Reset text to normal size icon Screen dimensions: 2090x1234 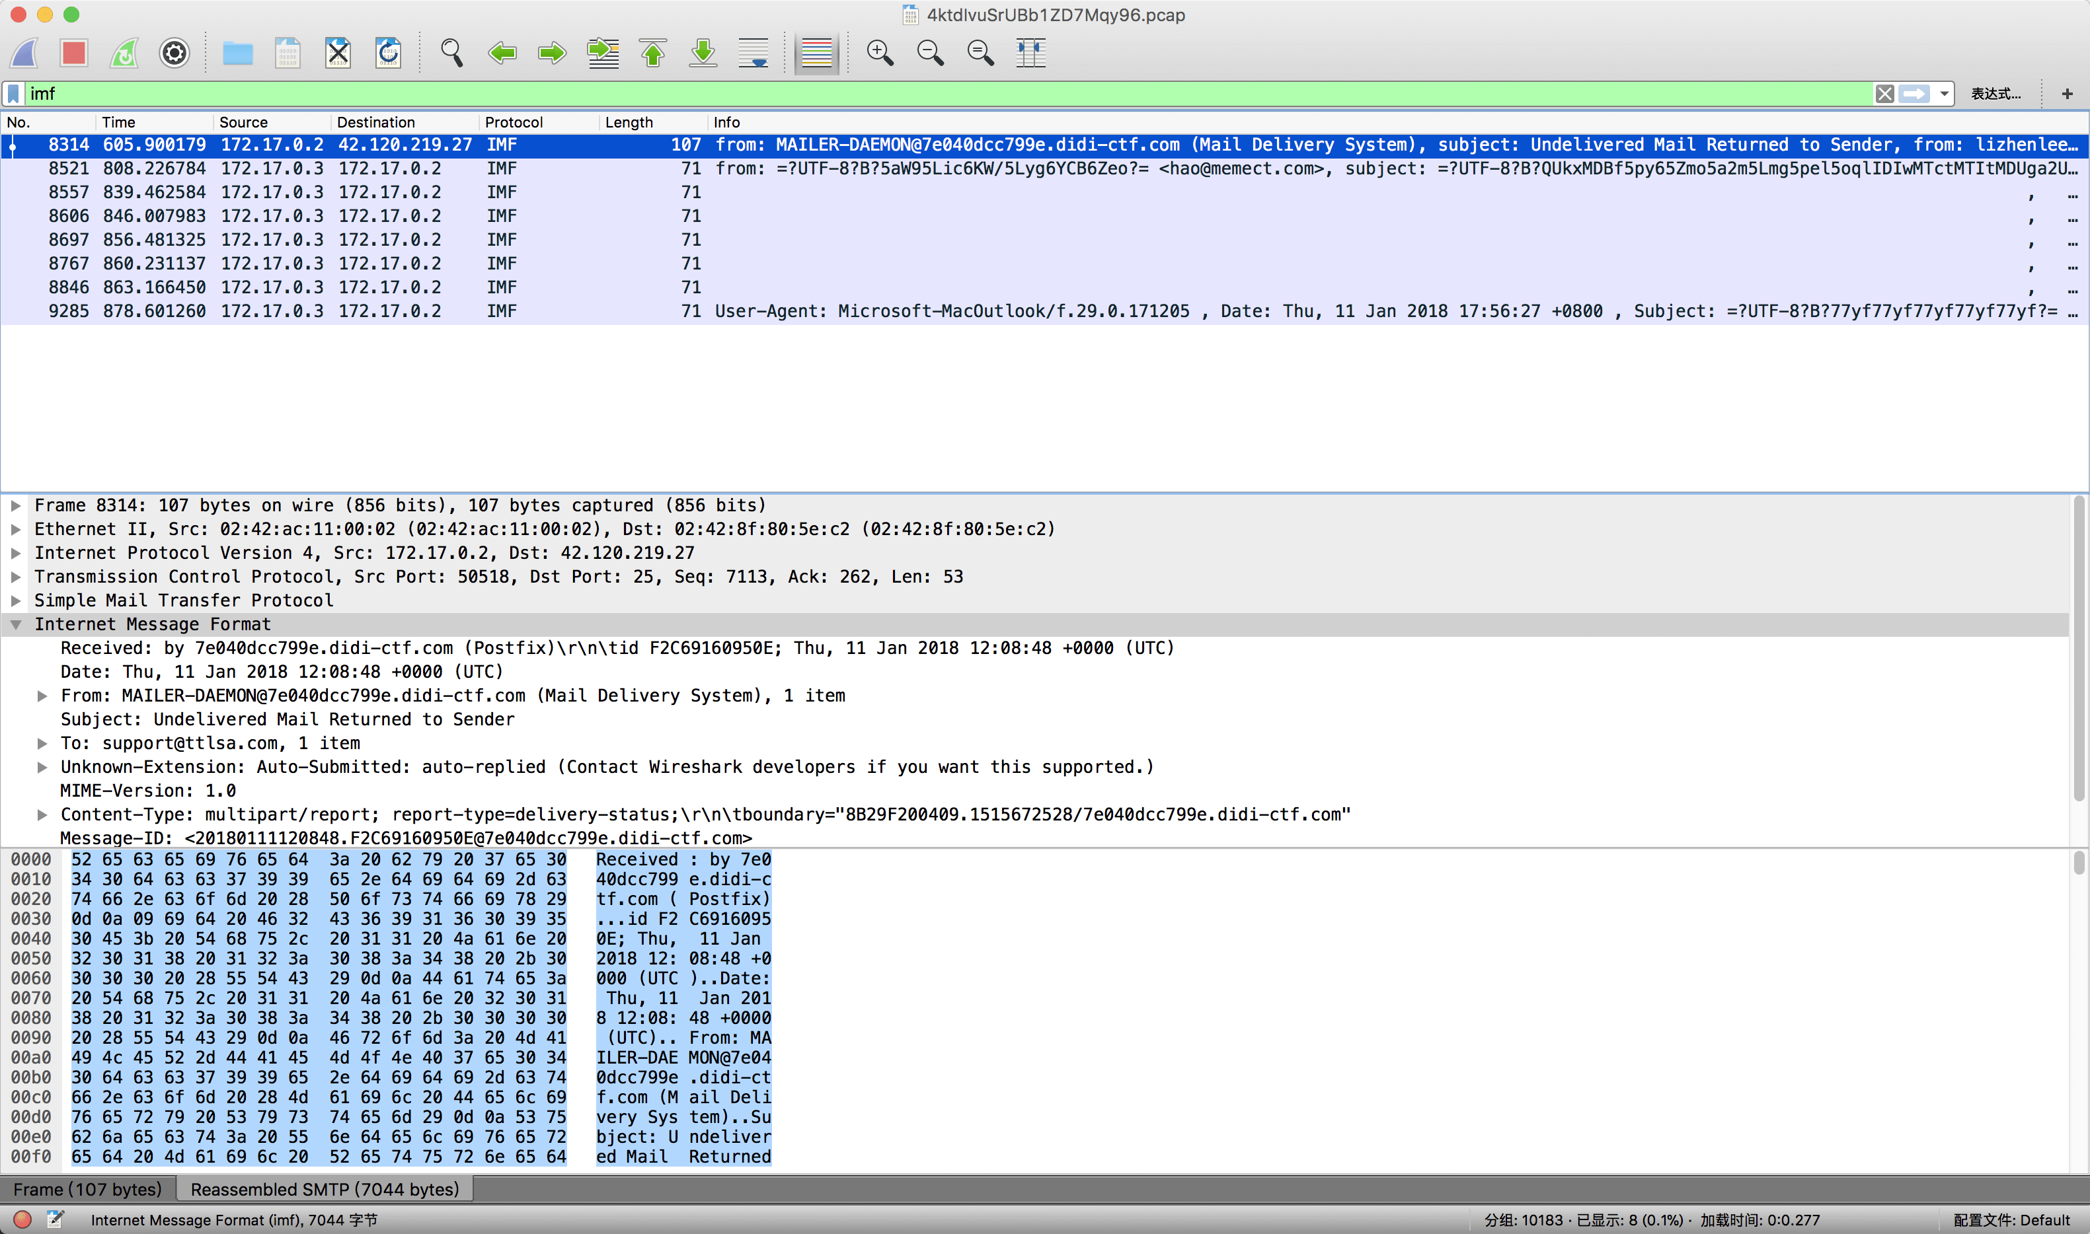pyautogui.click(x=980, y=54)
